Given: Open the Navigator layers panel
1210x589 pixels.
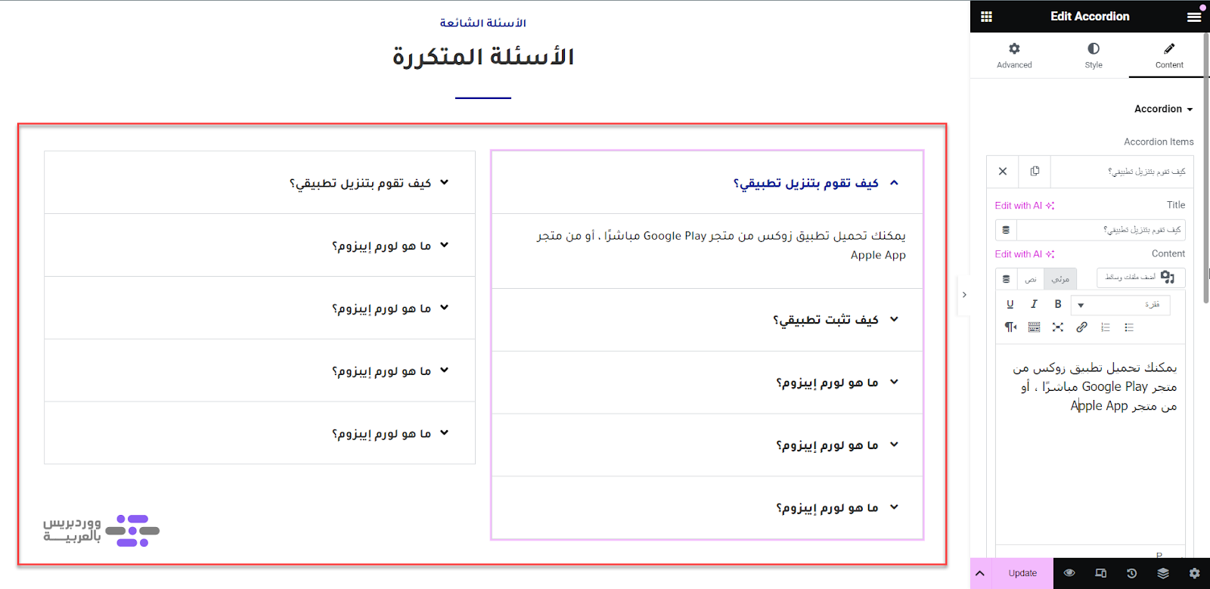Looking at the screenshot, I should pos(1163,573).
